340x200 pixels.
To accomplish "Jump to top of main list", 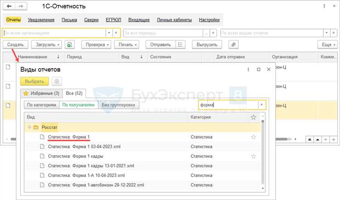I will click(310, 140).
